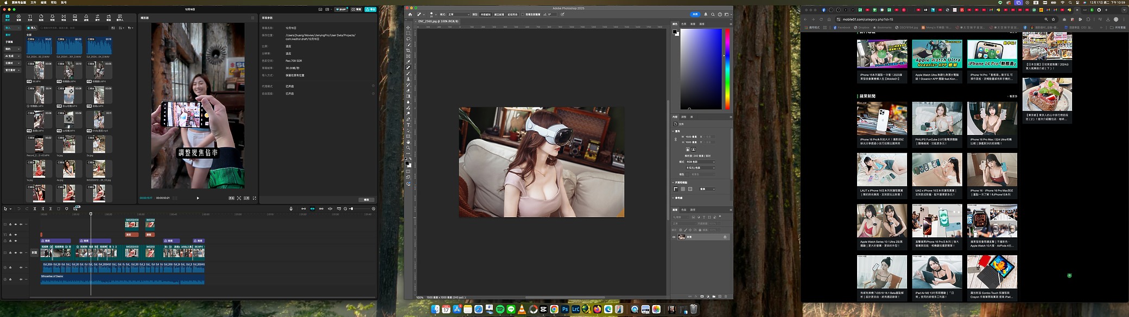Click the browser back arrow
Screen dimensions: 1129x317
pos(805,20)
